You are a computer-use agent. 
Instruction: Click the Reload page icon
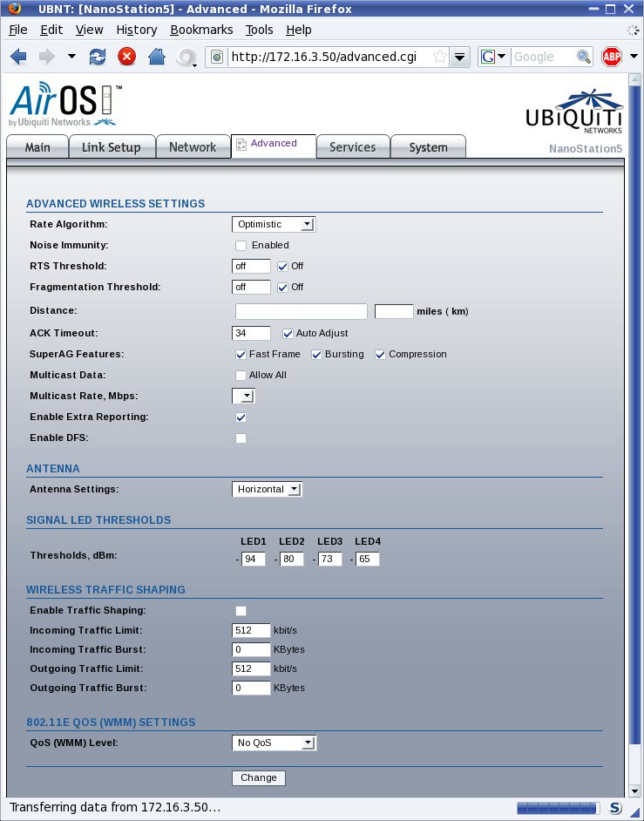pos(98,57)
